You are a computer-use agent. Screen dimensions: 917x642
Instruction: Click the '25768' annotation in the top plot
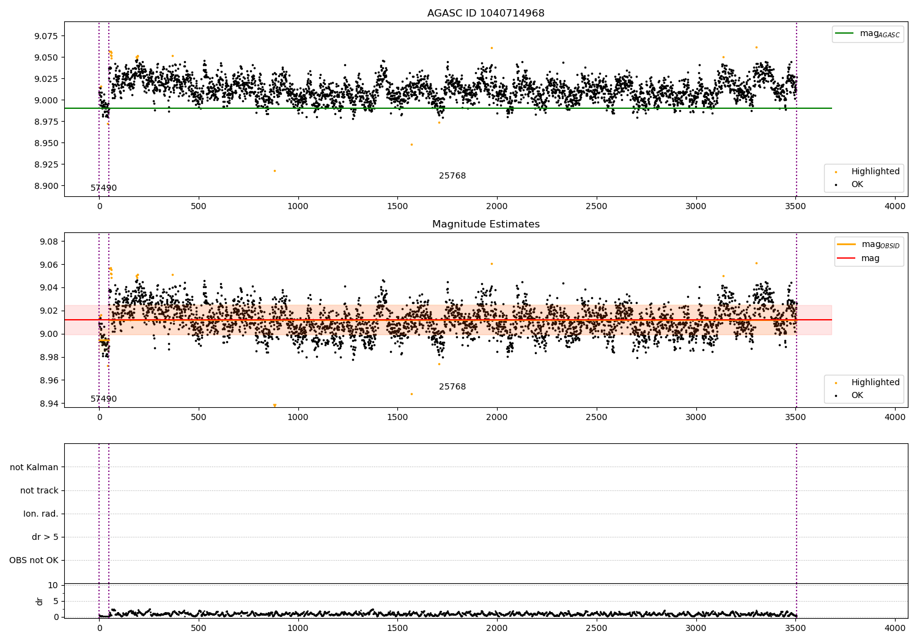click(452, 176)
